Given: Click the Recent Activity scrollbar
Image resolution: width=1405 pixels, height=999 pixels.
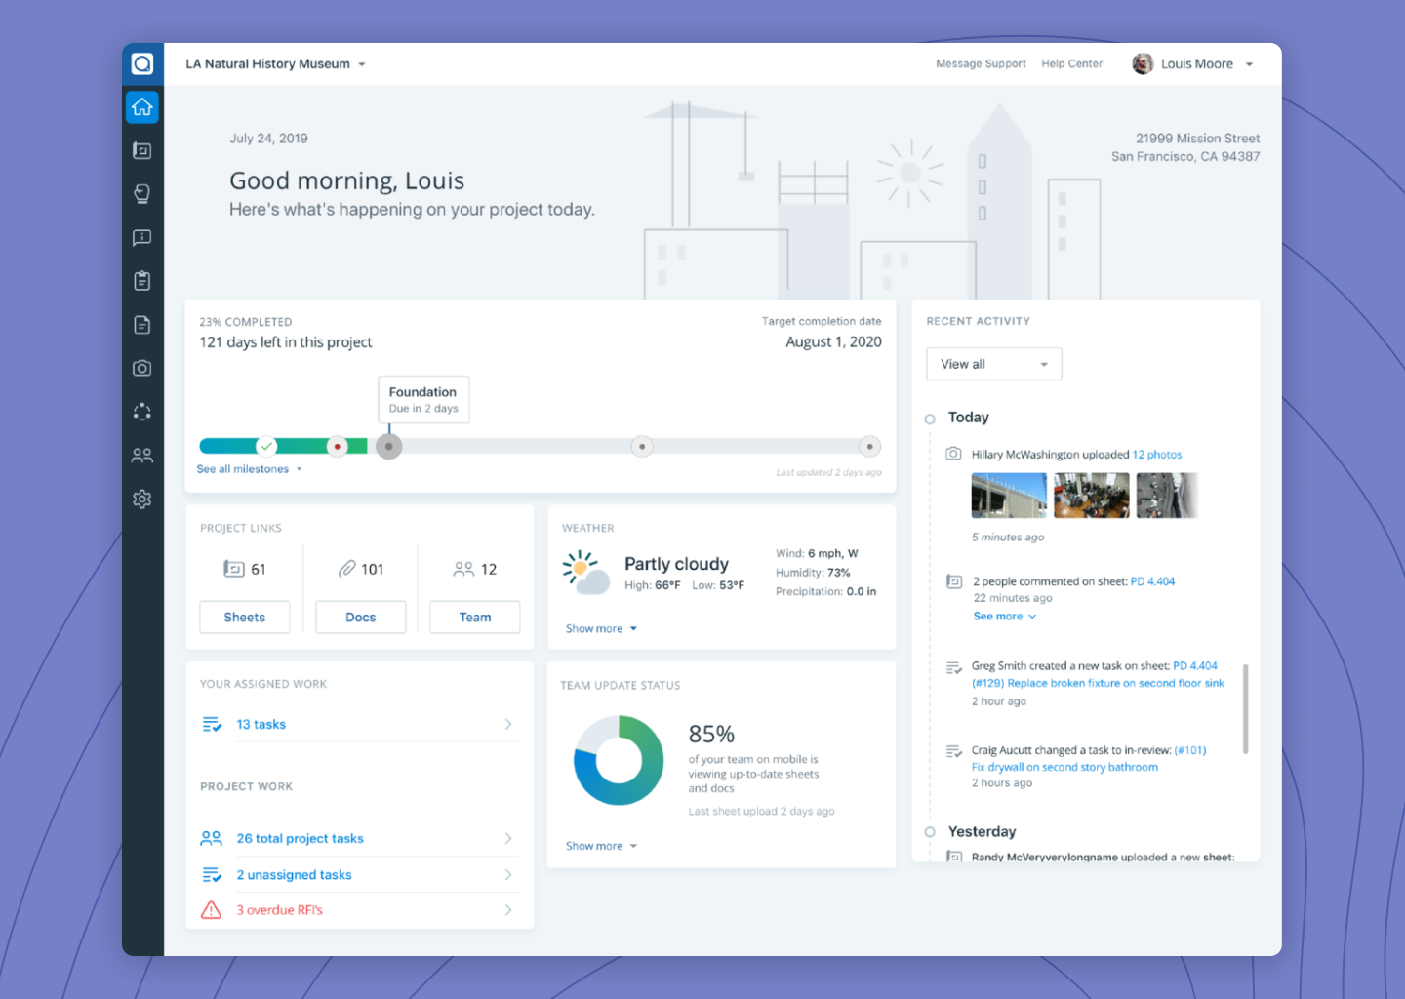Looking at the screenshot, I should pyautogui.click(x=1245, y=709).
